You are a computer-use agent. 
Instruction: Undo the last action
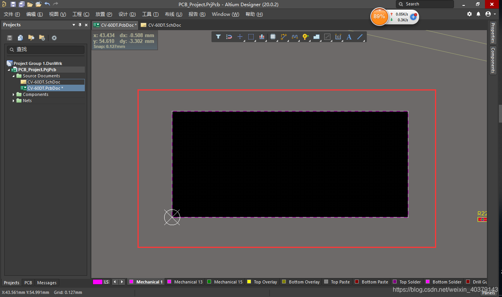click(x=47, y=4)
